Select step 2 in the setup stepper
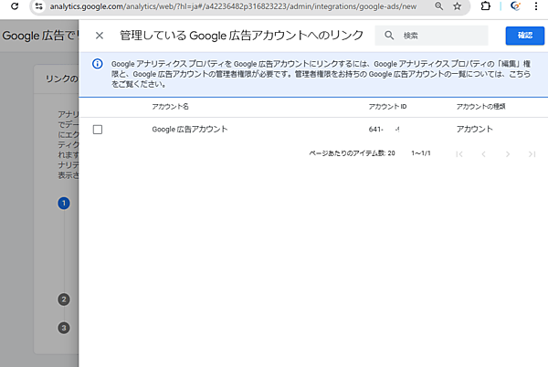 (64, 299)
